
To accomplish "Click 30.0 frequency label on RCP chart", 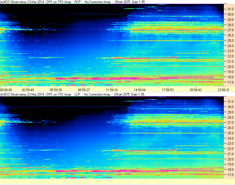I will [x=231, y=14].
